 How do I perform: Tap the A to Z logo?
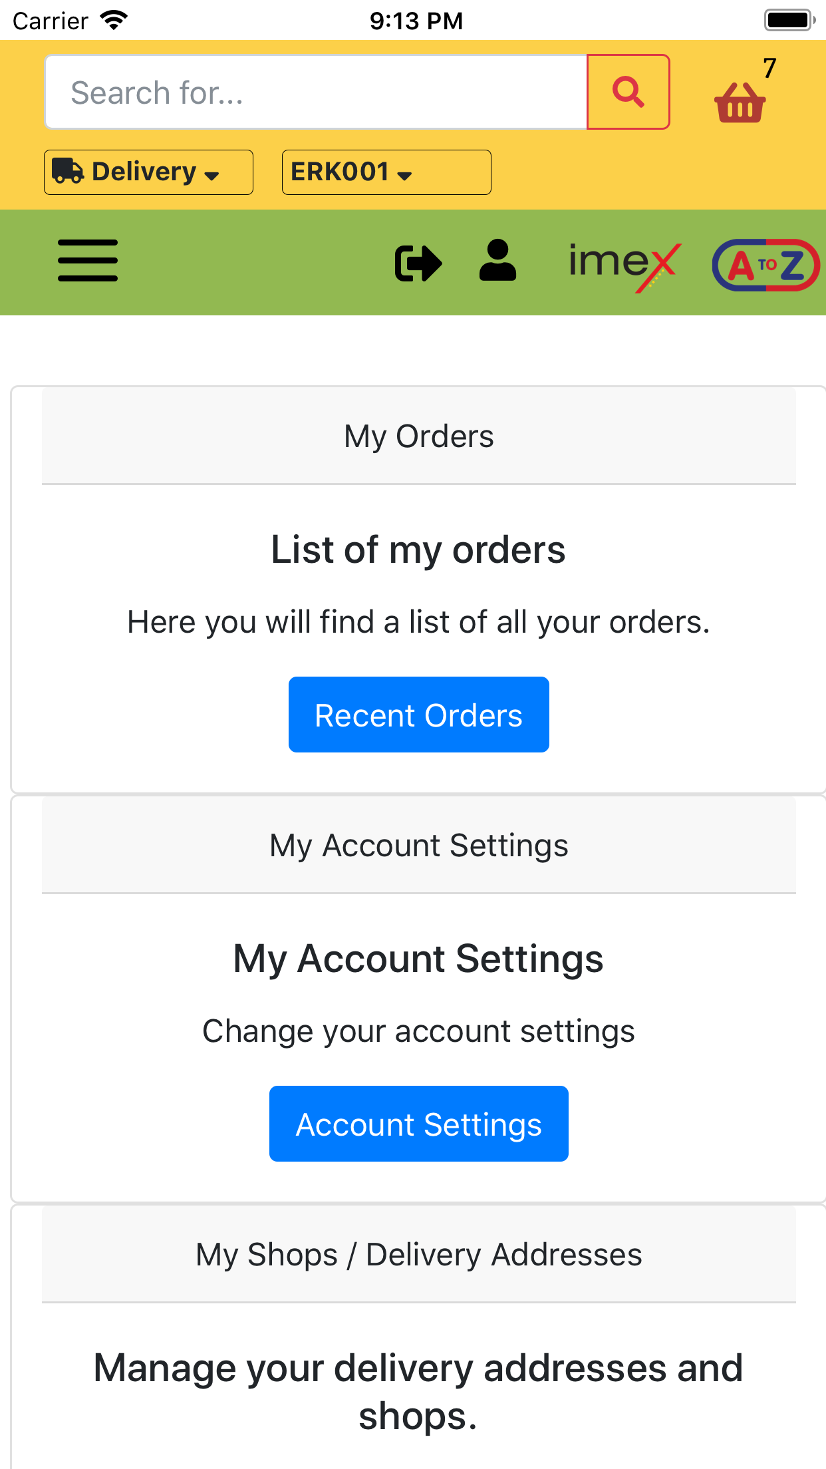click(x=766, y=265)
